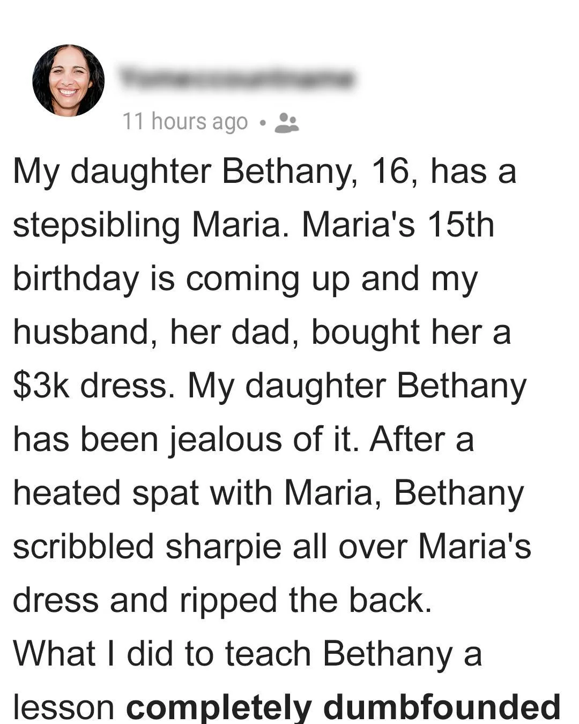Click the word 'heated' in the post
The width and height of the screenshot is (579, 724).
point(66,493)
